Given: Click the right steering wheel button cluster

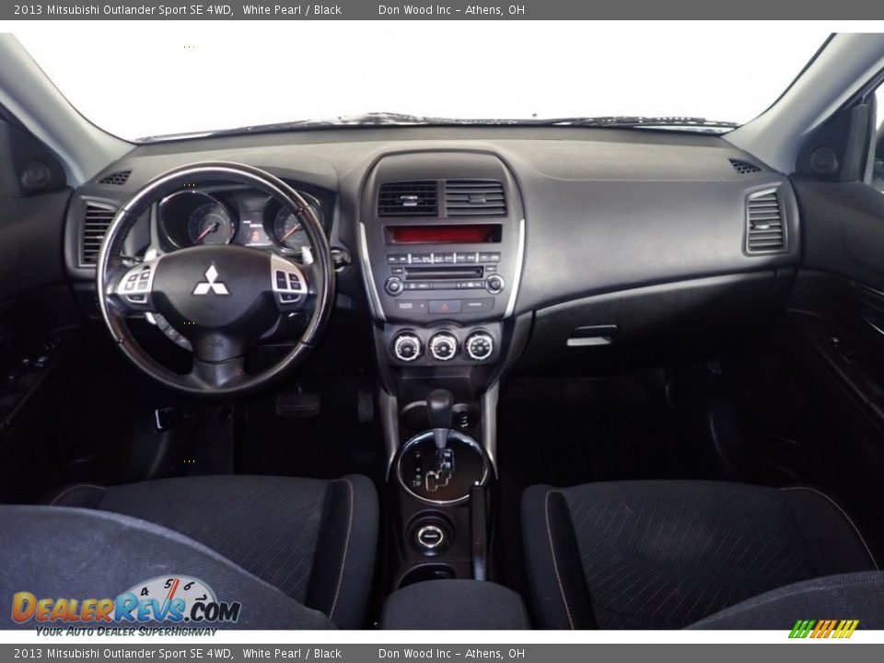Looking at the screenshot, I should 288,280.
